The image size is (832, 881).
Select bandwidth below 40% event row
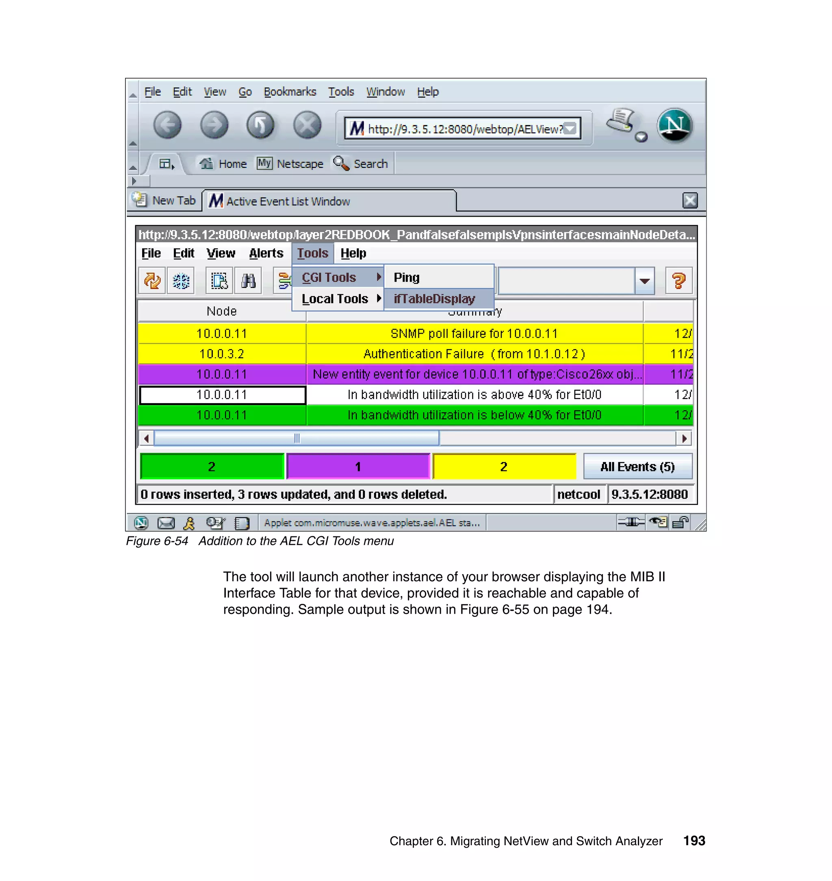416,415
